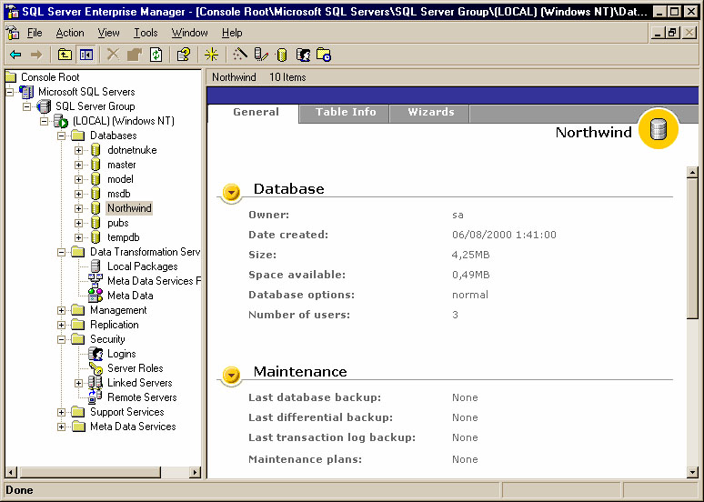
Task: Click the Meta Data Services Packages icon
Action: [96, 281]
